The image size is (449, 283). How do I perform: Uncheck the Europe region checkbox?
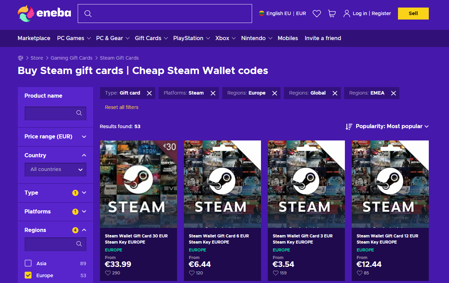click(28, 275)
